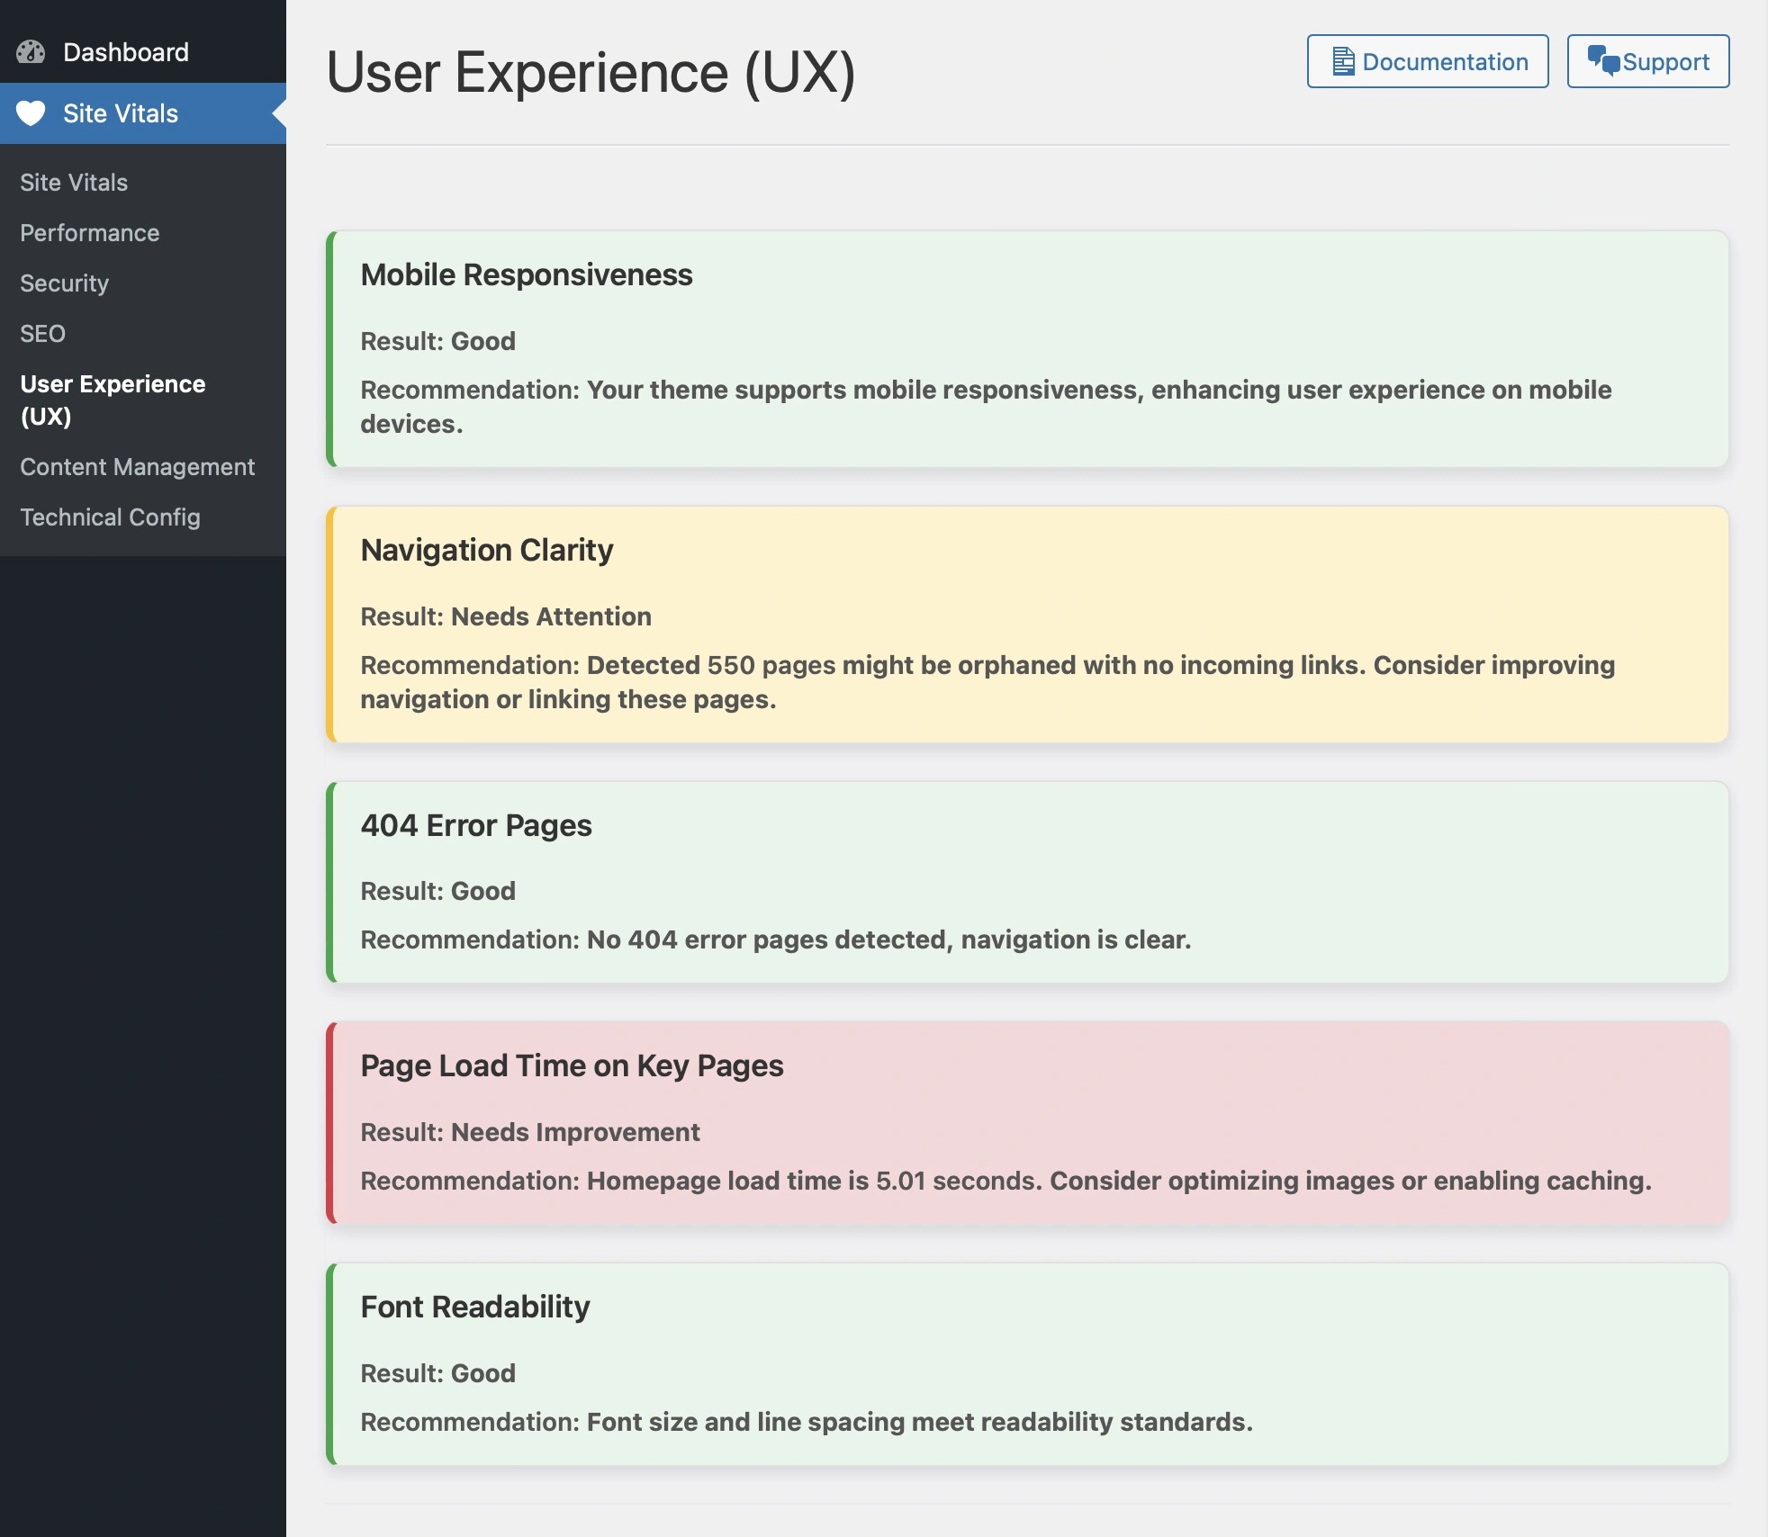The height and width of the screenshot is (1537, 1768).
Task: Click the Site Vitals heart icon
Action: [x=31, y=113]
